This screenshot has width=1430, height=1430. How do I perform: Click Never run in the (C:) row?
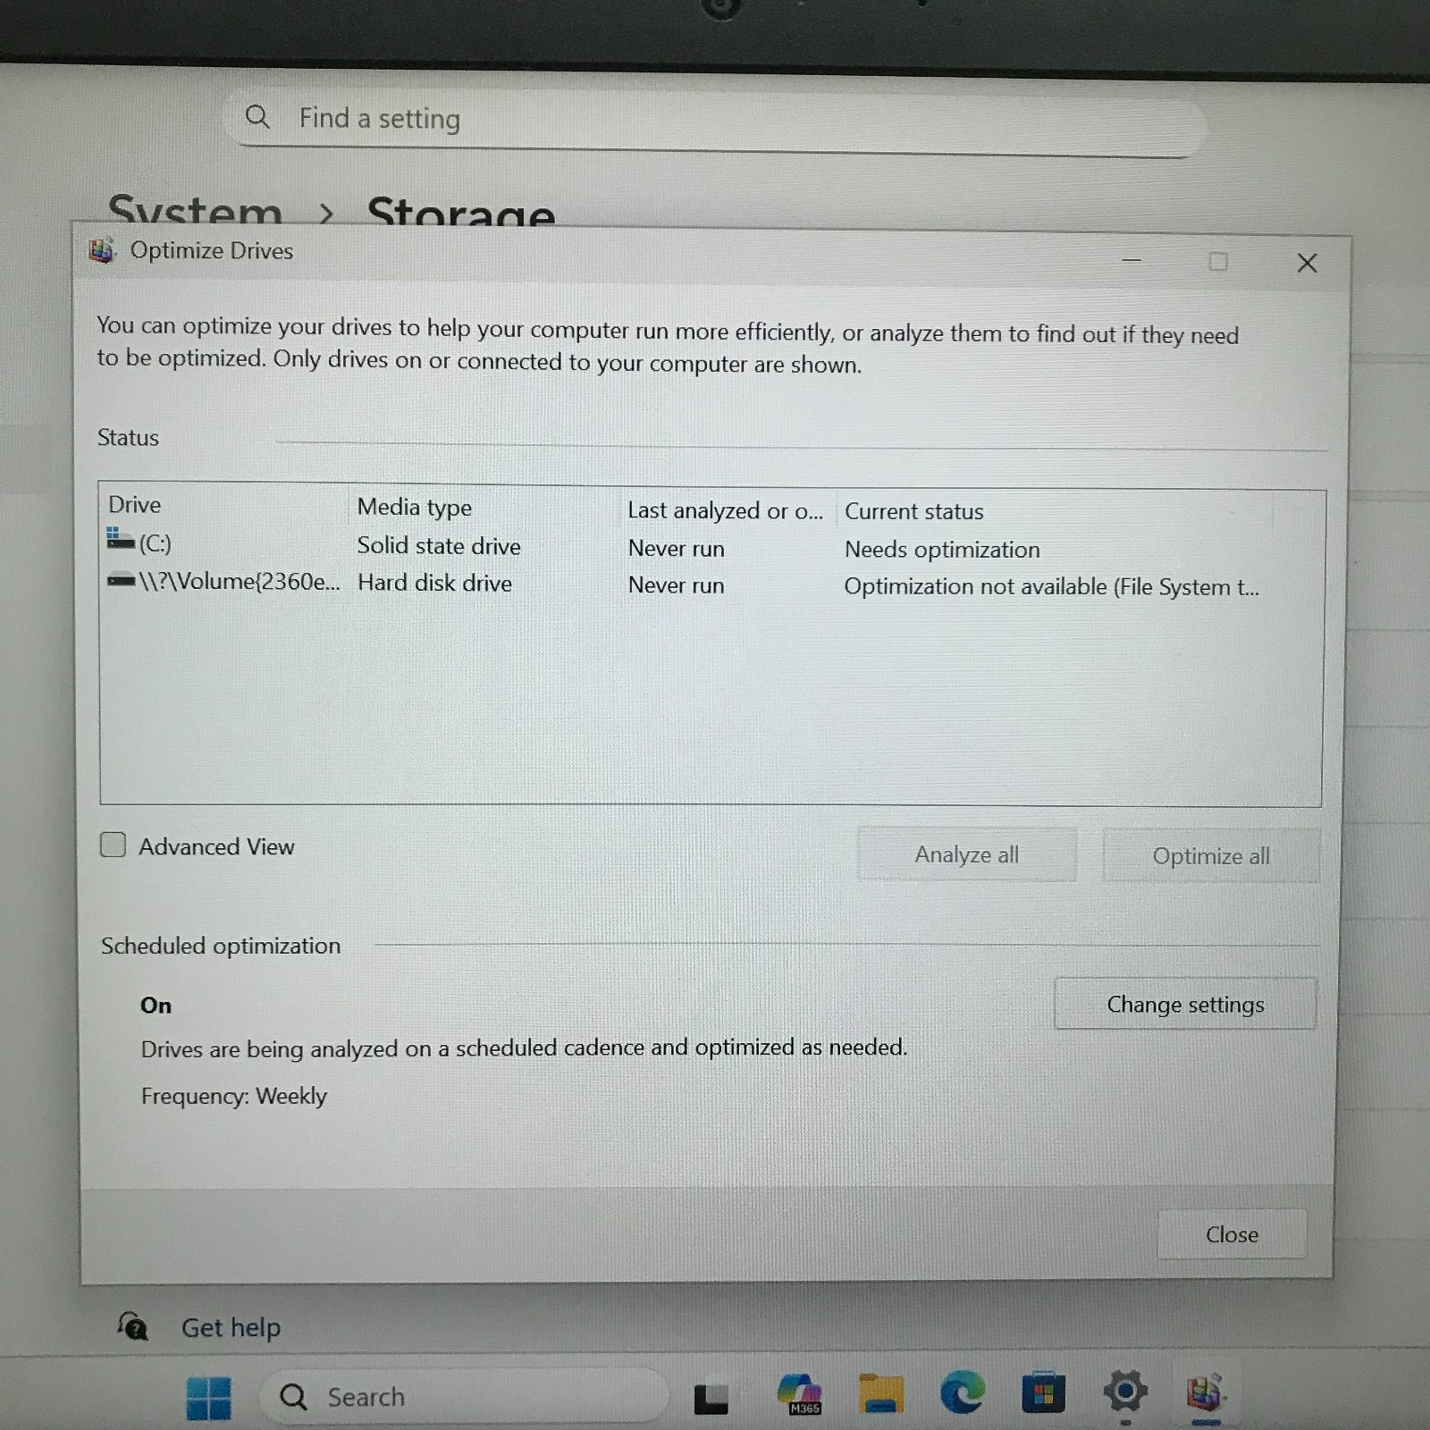677,548
